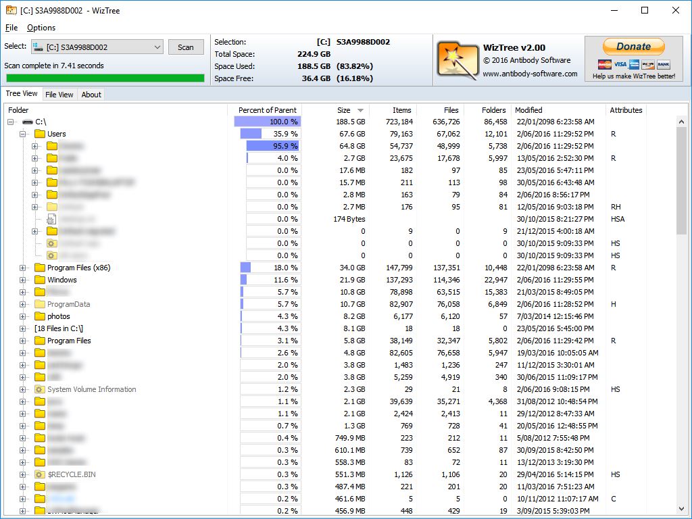Click the sort arrow beside the Size header
This screenshot has width=692, height=519.
(361, 110)
